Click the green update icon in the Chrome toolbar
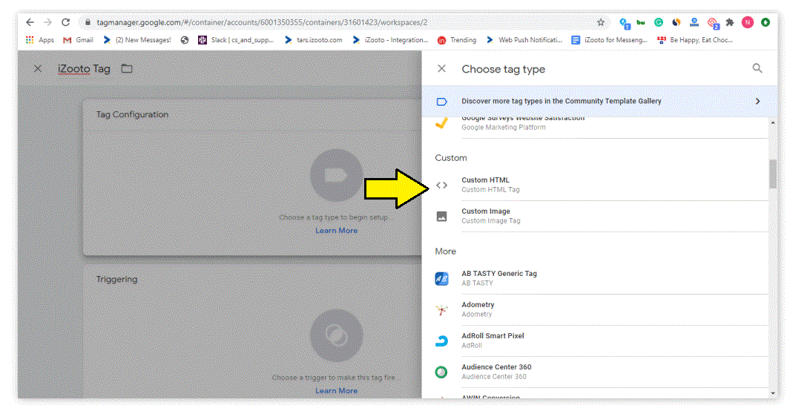This screenshot has height=411, width=790. tap(766, 22)
